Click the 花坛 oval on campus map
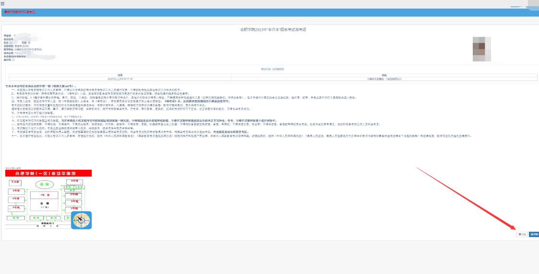 45,184
